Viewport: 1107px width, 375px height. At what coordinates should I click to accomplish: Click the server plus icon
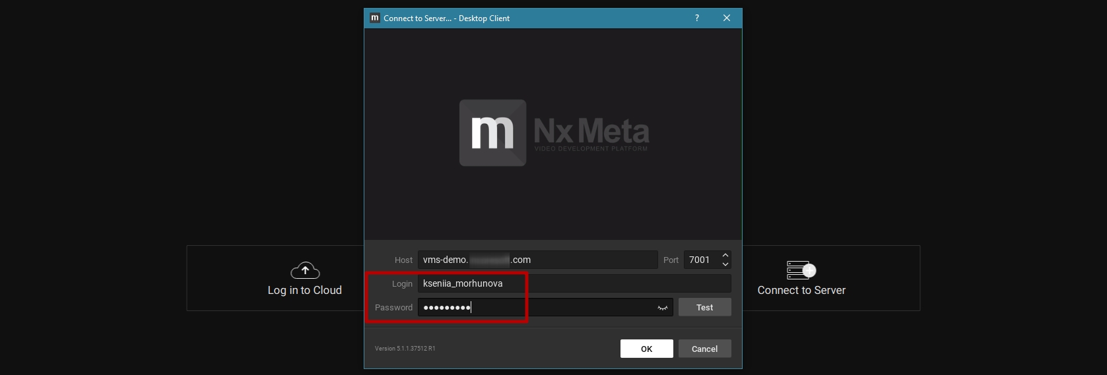[x=801, y=270]
